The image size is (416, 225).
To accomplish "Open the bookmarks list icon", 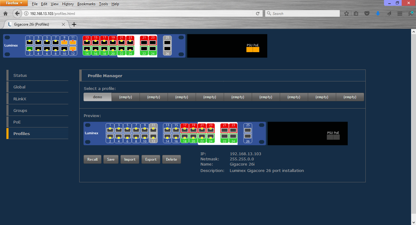I will coord(356,13).
